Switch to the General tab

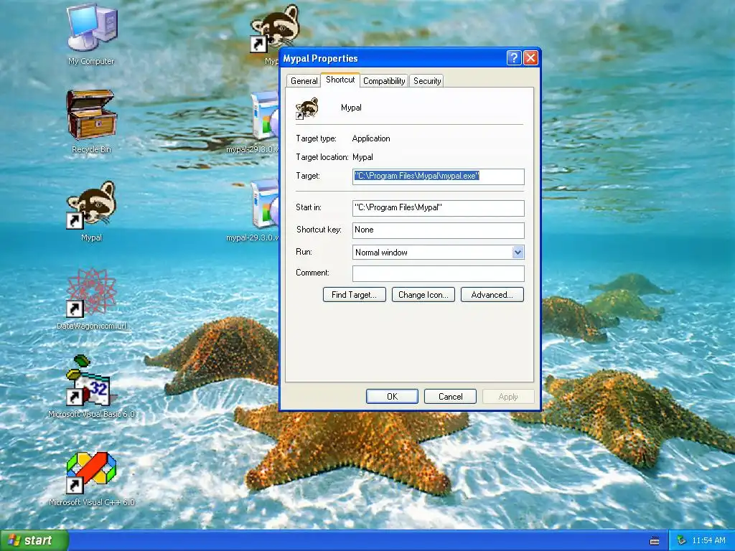pyautogui.click(x=304, y=80)
